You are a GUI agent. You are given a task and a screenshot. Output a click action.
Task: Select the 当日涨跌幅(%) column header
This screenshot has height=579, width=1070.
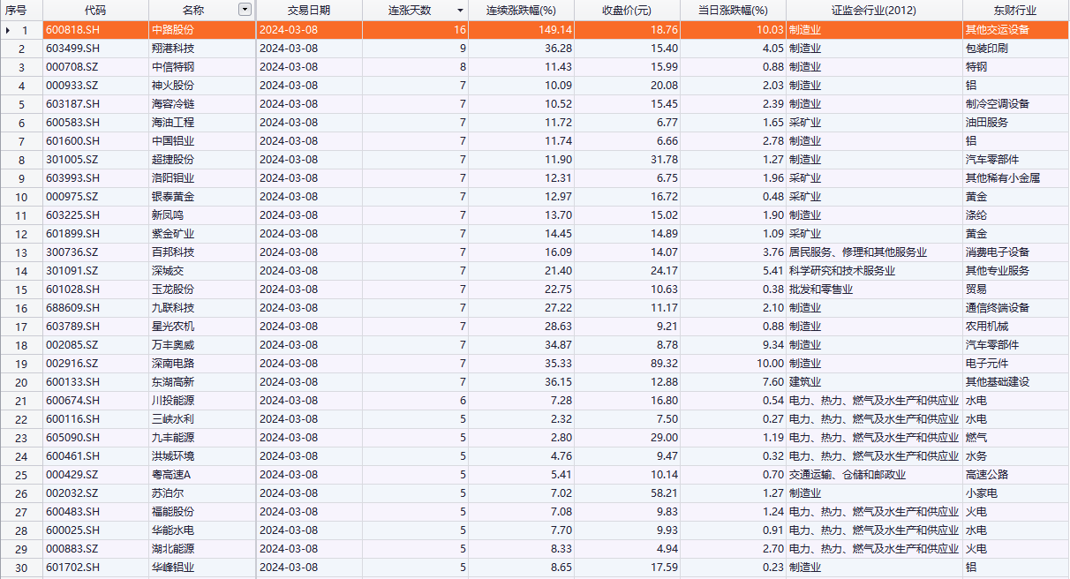click(732, 11)
